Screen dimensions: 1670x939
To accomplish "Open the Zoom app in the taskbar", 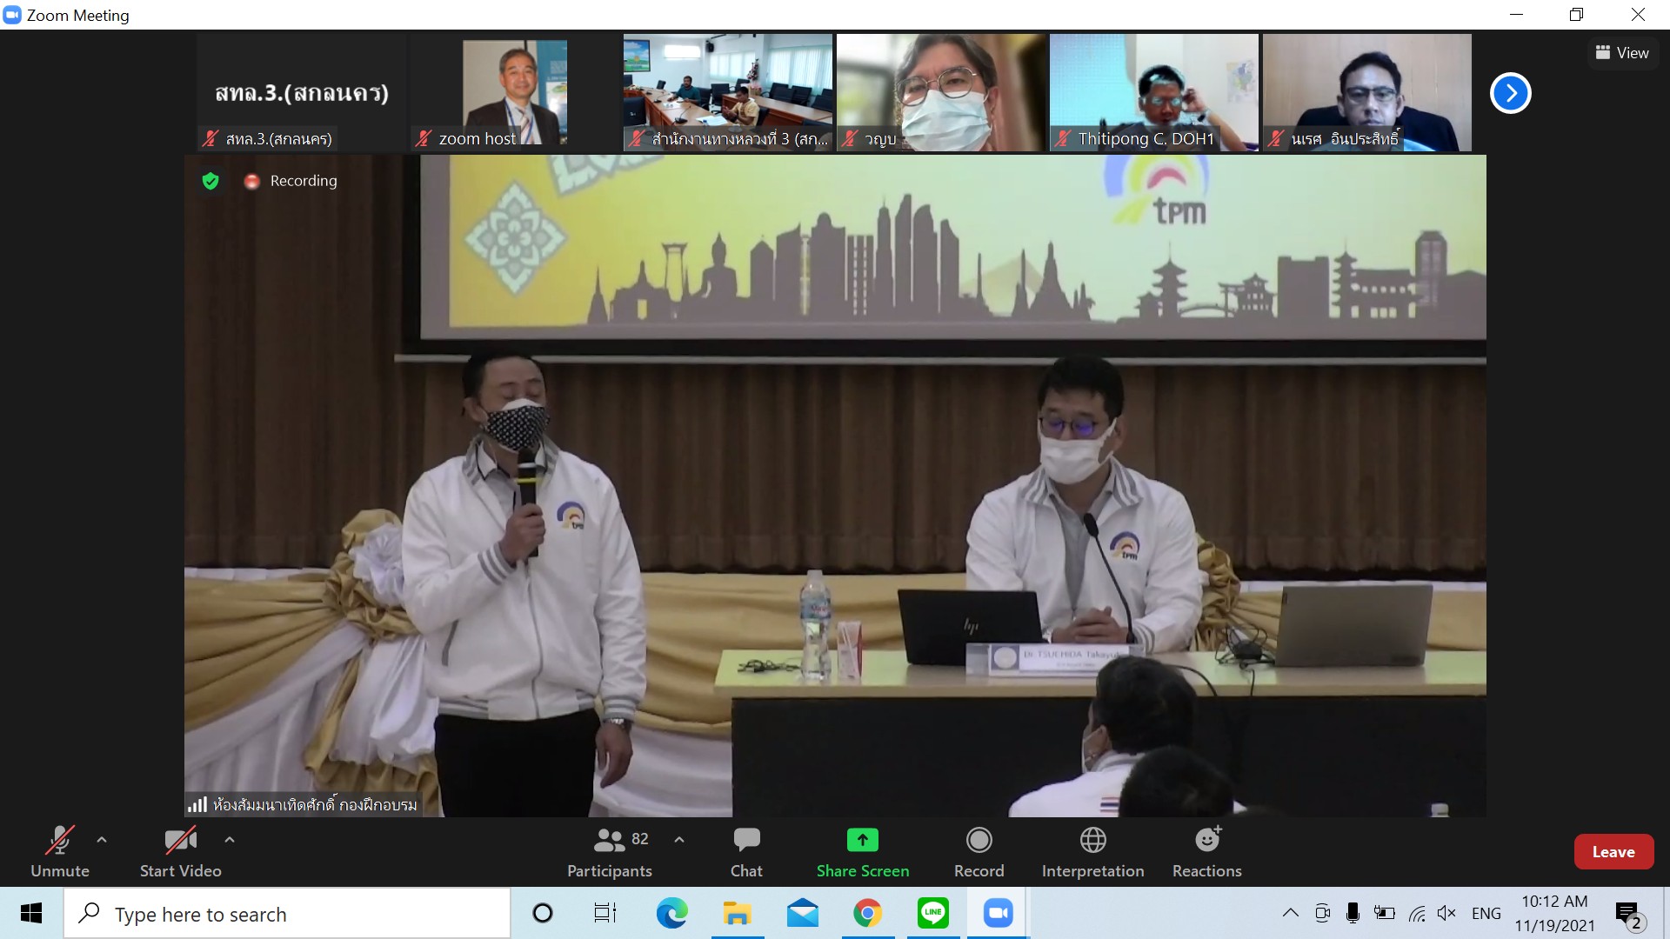I will [x=998, y=913].
